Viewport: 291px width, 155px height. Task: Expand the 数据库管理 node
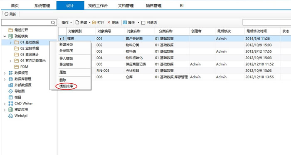[5, 79]
